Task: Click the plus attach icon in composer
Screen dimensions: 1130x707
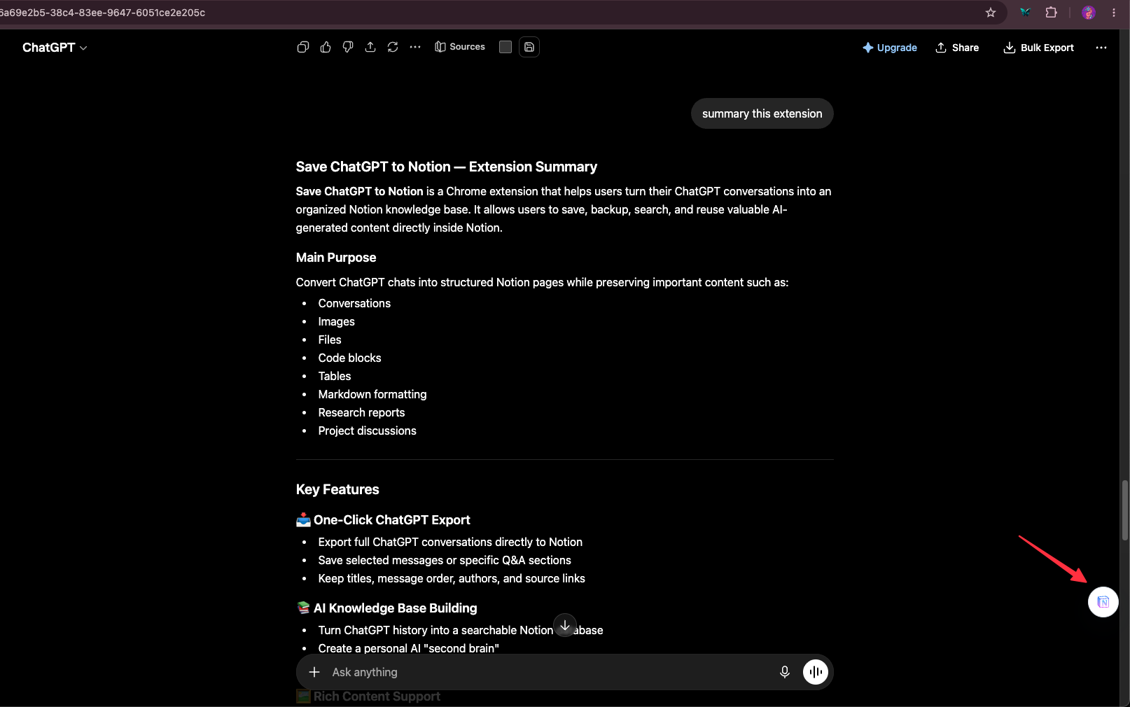Action: tap(314, 672)
